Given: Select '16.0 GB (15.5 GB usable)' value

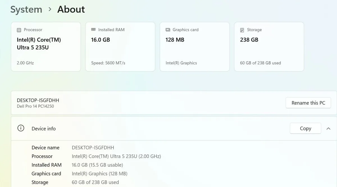Looking at the screenshot, I should pos(97,165).
